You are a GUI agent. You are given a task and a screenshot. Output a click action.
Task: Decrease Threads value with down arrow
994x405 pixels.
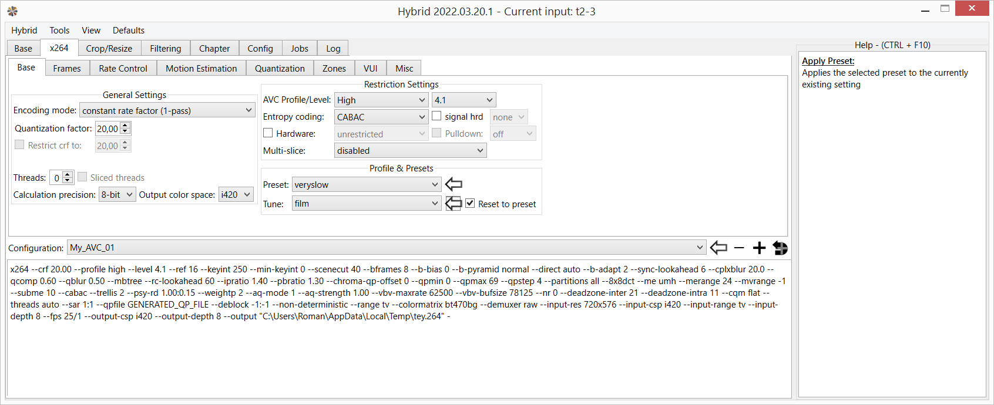(68, 180)
